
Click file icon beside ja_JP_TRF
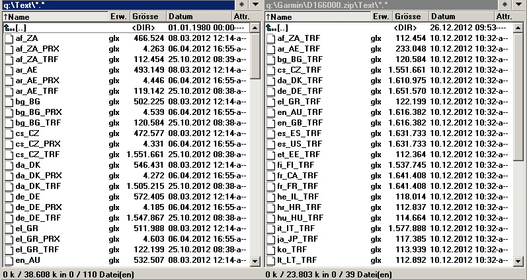point(271,239)
